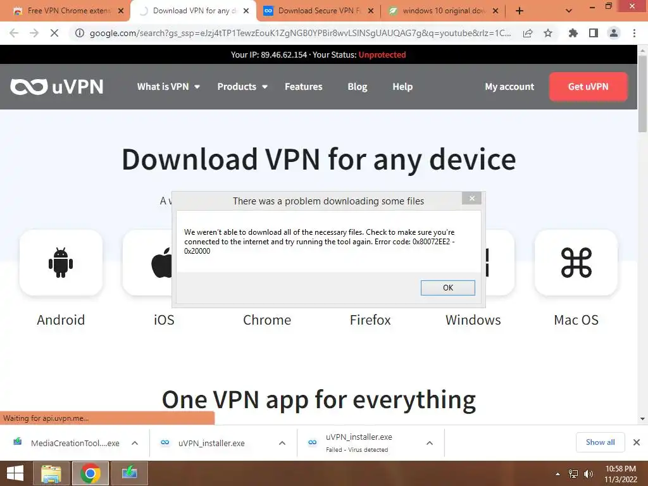This screenshot has width=648, height=486.
Task: Open the completed uVPN_installer.exe download
Action: coord(211,443)
